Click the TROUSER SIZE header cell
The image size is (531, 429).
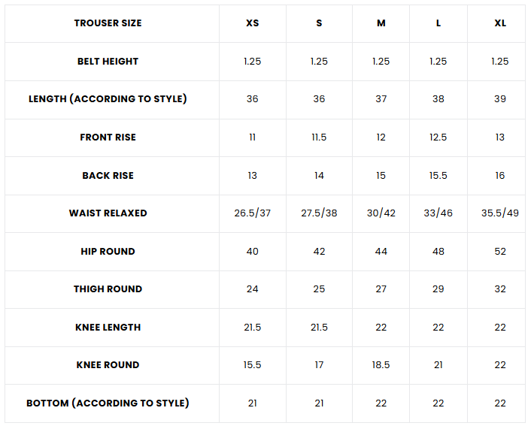point(108,23)
